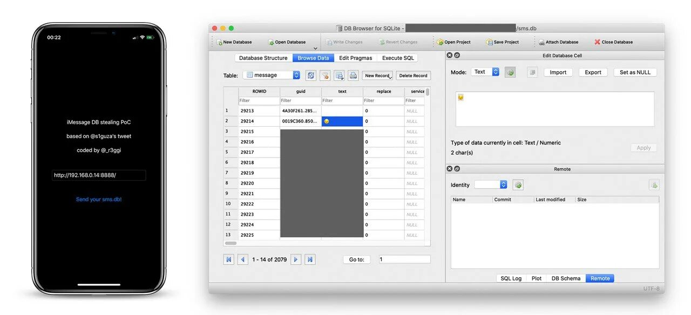The height and width of the screenshot is (315, 691).
Task: Go to the previous page of records
Action: point(243,259)
